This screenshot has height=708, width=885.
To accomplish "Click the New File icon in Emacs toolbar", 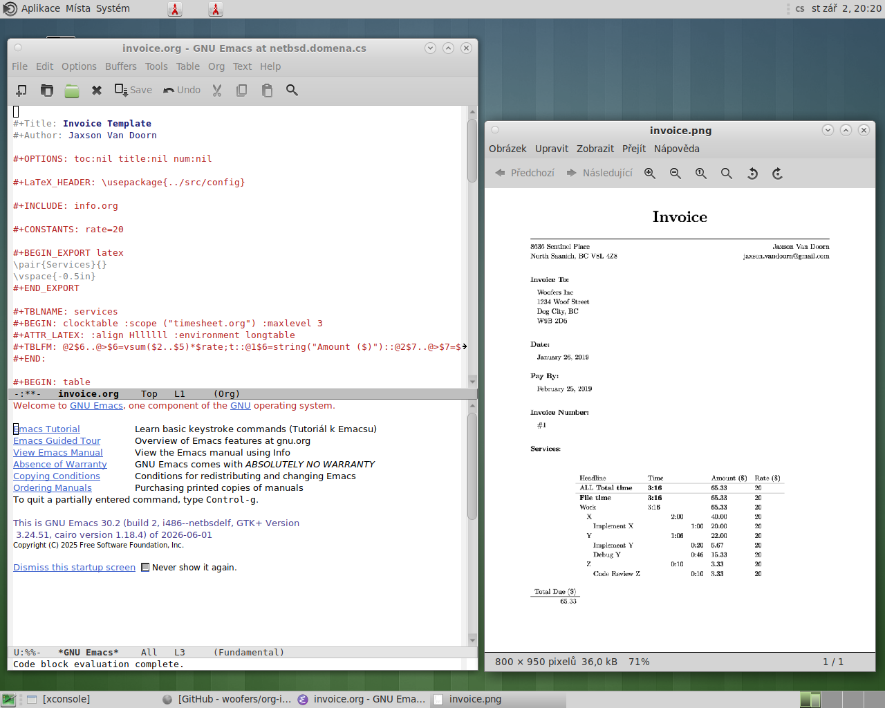I will [21, 90].
